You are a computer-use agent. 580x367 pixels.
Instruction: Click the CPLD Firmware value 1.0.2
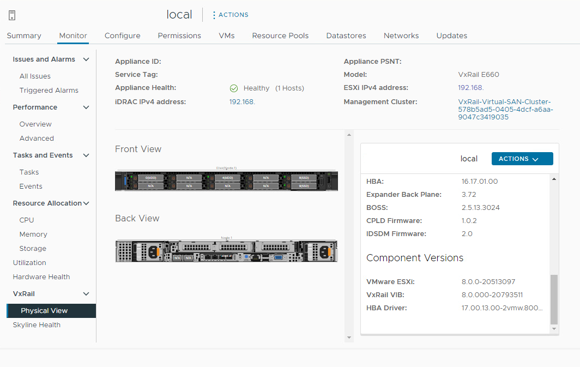tap(469, 220)
